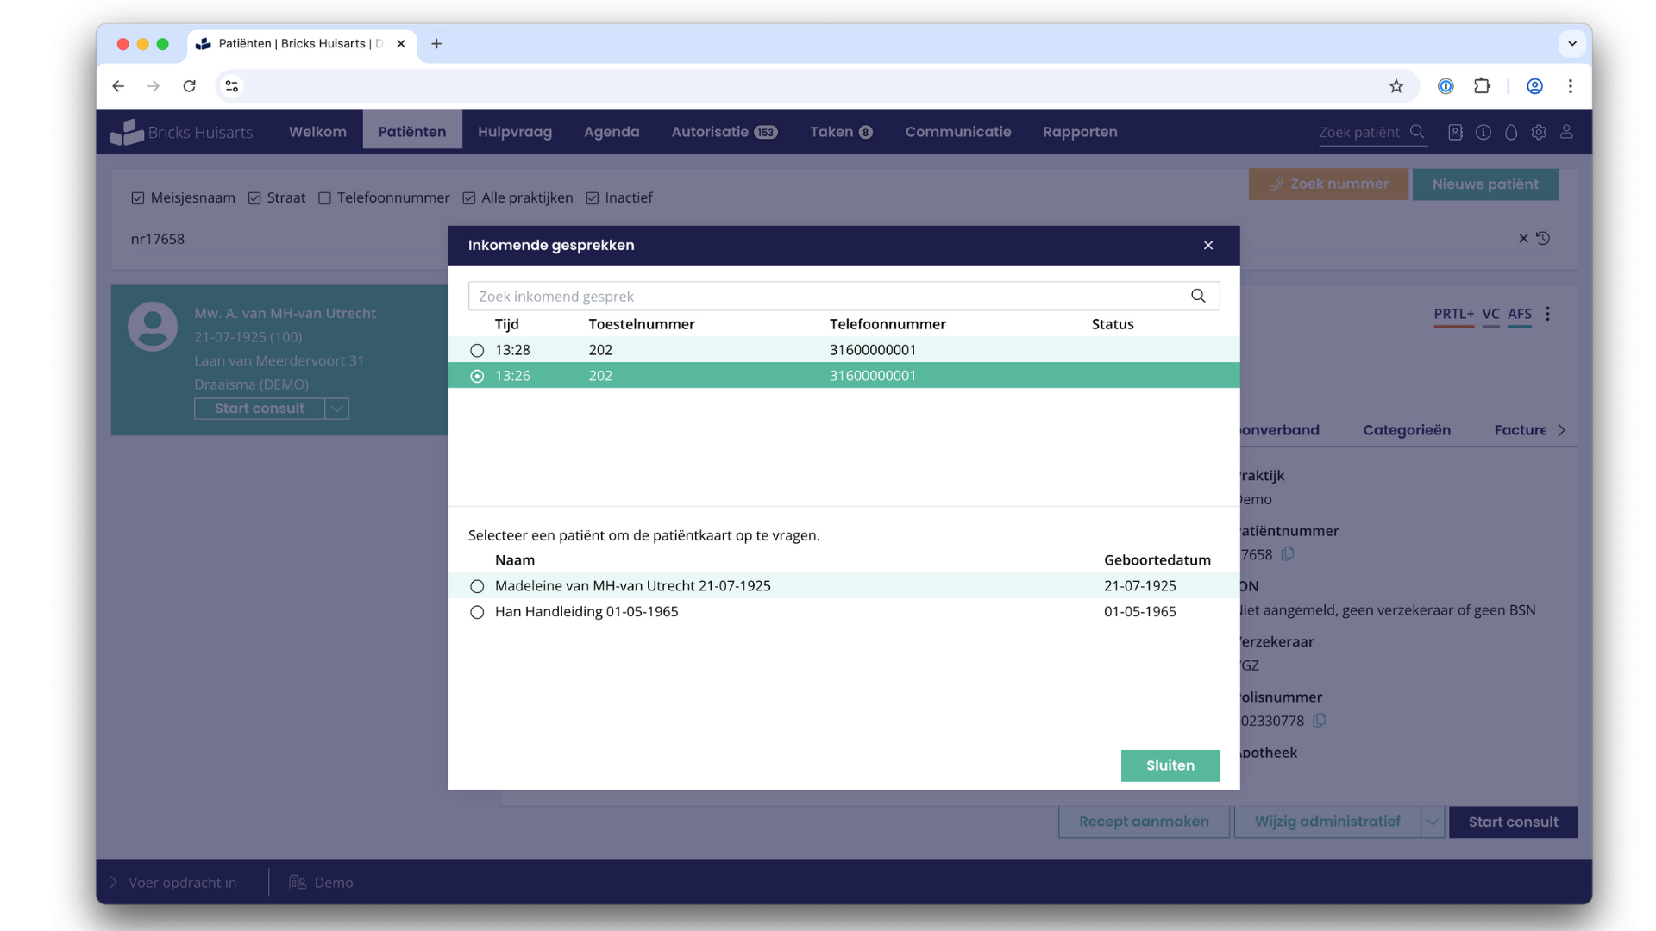Open the user profile icon in the navbar
The width and height of the screenshot is (1656, 931).
pyautogui.click(x=1566, y=132)
